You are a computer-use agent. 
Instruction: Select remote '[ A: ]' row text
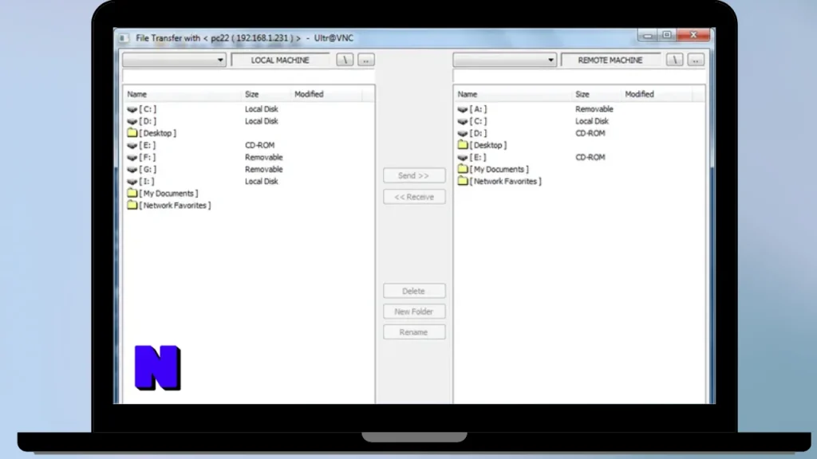pos(479,109)
